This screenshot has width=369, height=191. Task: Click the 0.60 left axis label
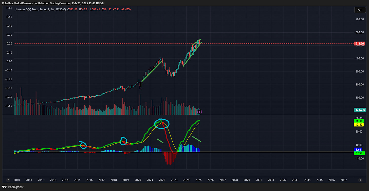coord(9,8)
